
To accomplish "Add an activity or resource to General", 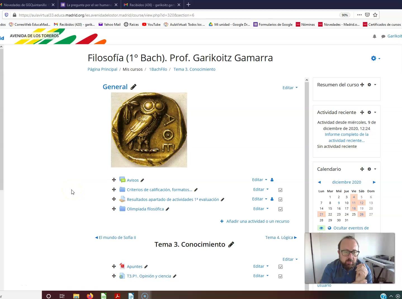I will tap(255, 221).
